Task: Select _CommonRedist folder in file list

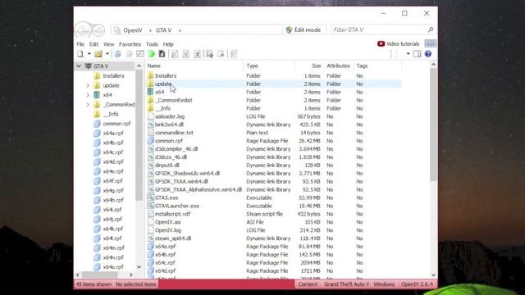Action: tap(274, 100)
